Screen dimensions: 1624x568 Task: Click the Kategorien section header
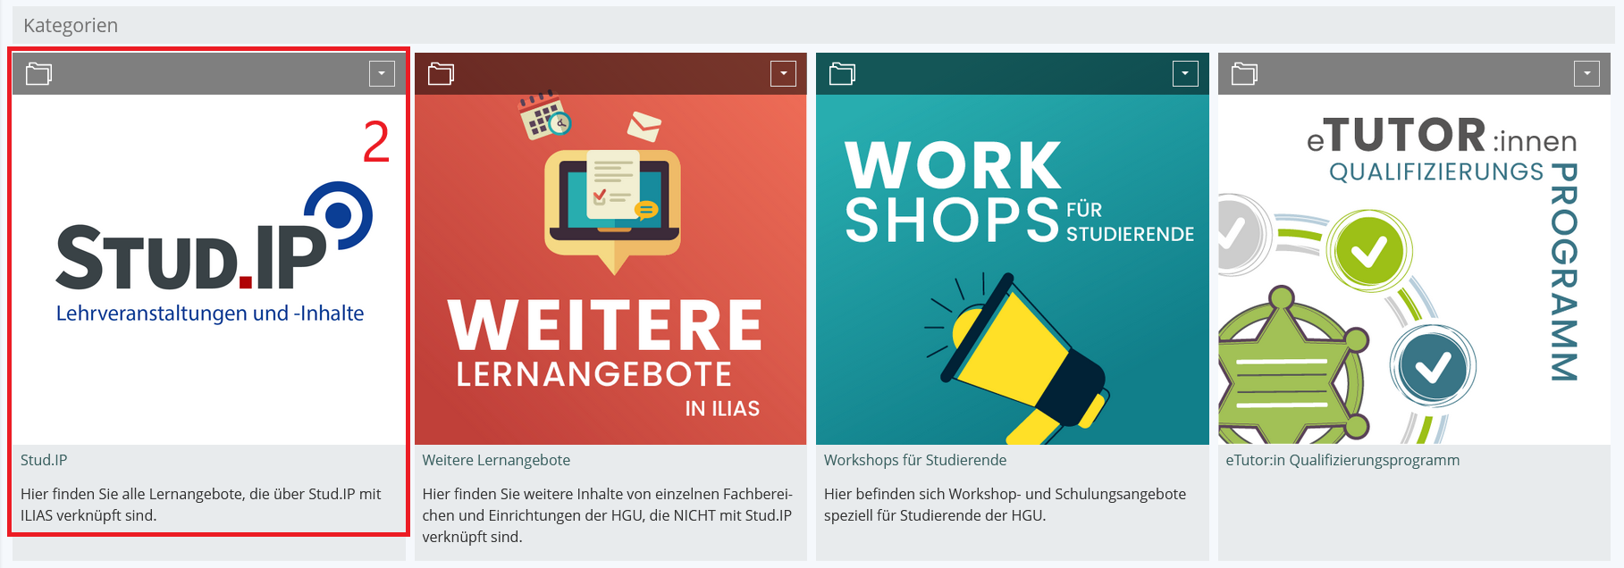pyautogui.click(x=71, y=25)
